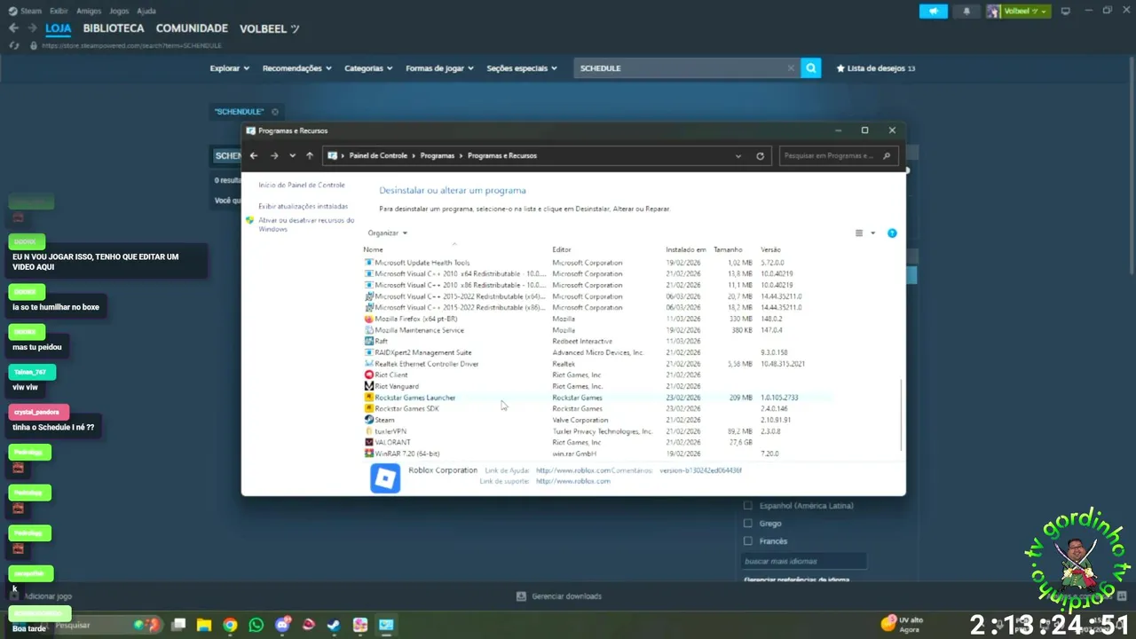Check the Grego language checkbox

coord(747,524)
